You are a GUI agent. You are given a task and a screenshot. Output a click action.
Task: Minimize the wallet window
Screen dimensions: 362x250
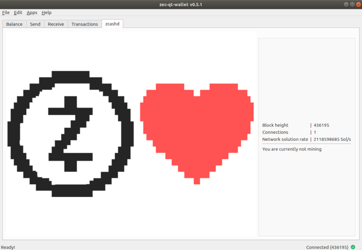pyautogui.click(x=346, y=4)
